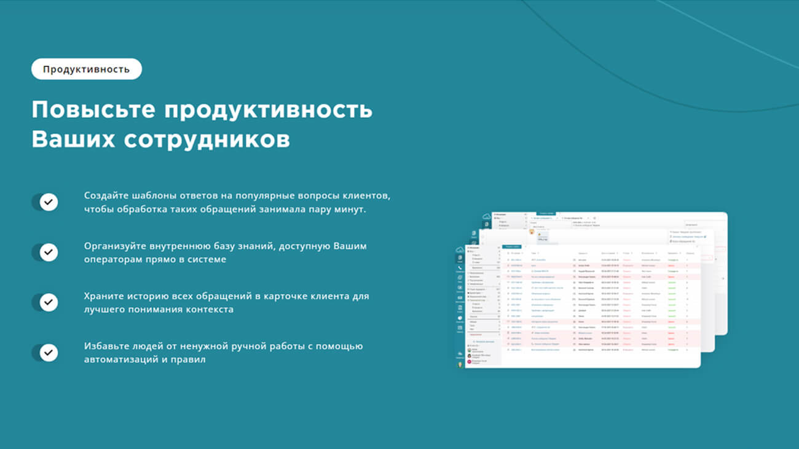This screenshot has height=449, width=799.
Task: Click the blue link below the folders list
Action: (484, 341)
